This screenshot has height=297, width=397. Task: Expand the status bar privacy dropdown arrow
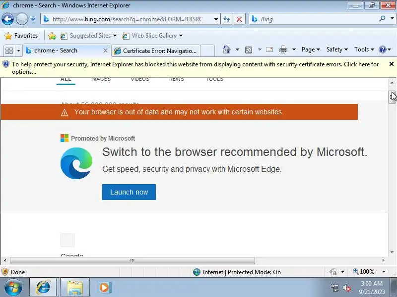[x=342, y=272]
